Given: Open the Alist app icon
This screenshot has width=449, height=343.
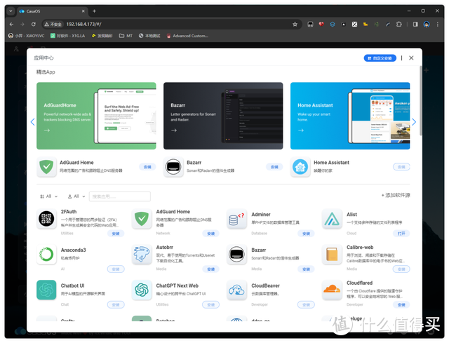Looking at the screenshot, I should click(332, 219).
